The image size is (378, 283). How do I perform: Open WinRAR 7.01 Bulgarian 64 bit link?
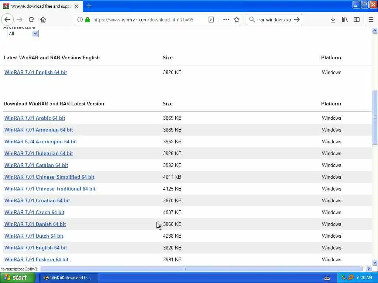tap(38, 154)
